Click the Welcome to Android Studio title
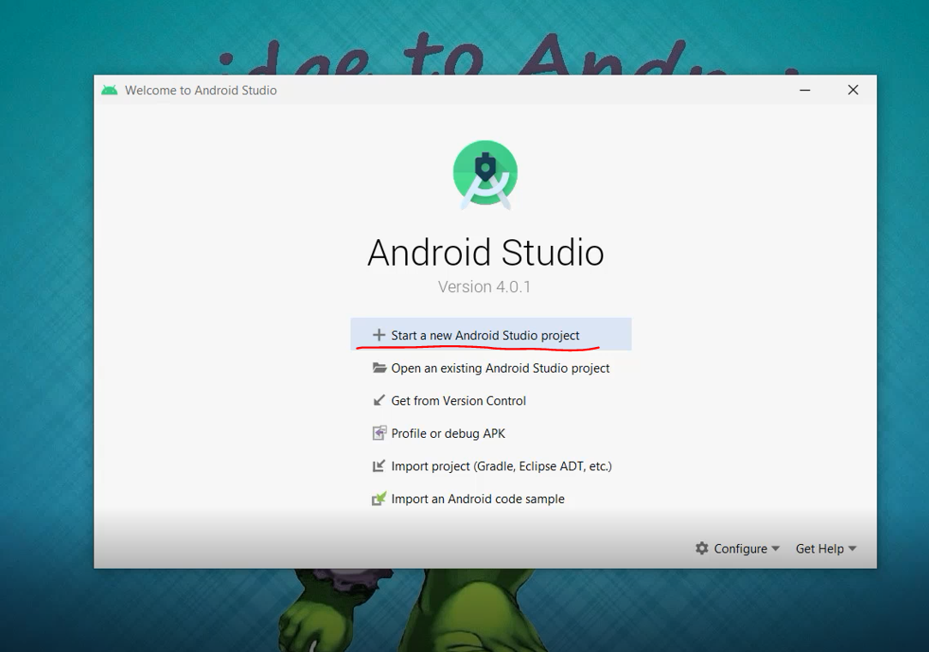The image size is (929, 652). click(x=201, y=90)
